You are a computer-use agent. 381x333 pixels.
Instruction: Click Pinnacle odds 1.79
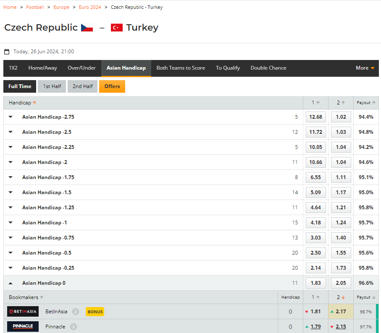[x=315, y=327]
